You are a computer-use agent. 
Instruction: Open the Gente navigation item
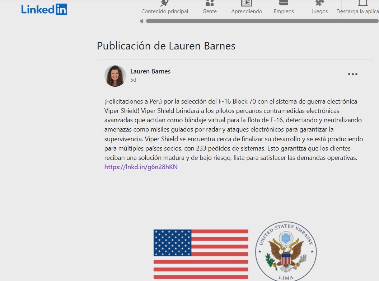tap(210, 8)
